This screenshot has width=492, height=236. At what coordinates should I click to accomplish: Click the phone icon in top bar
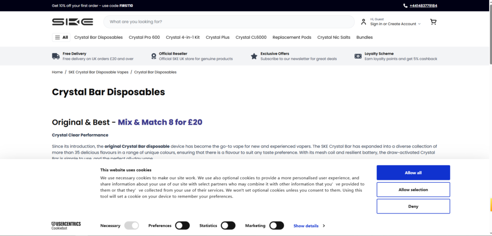click(406, 6)
